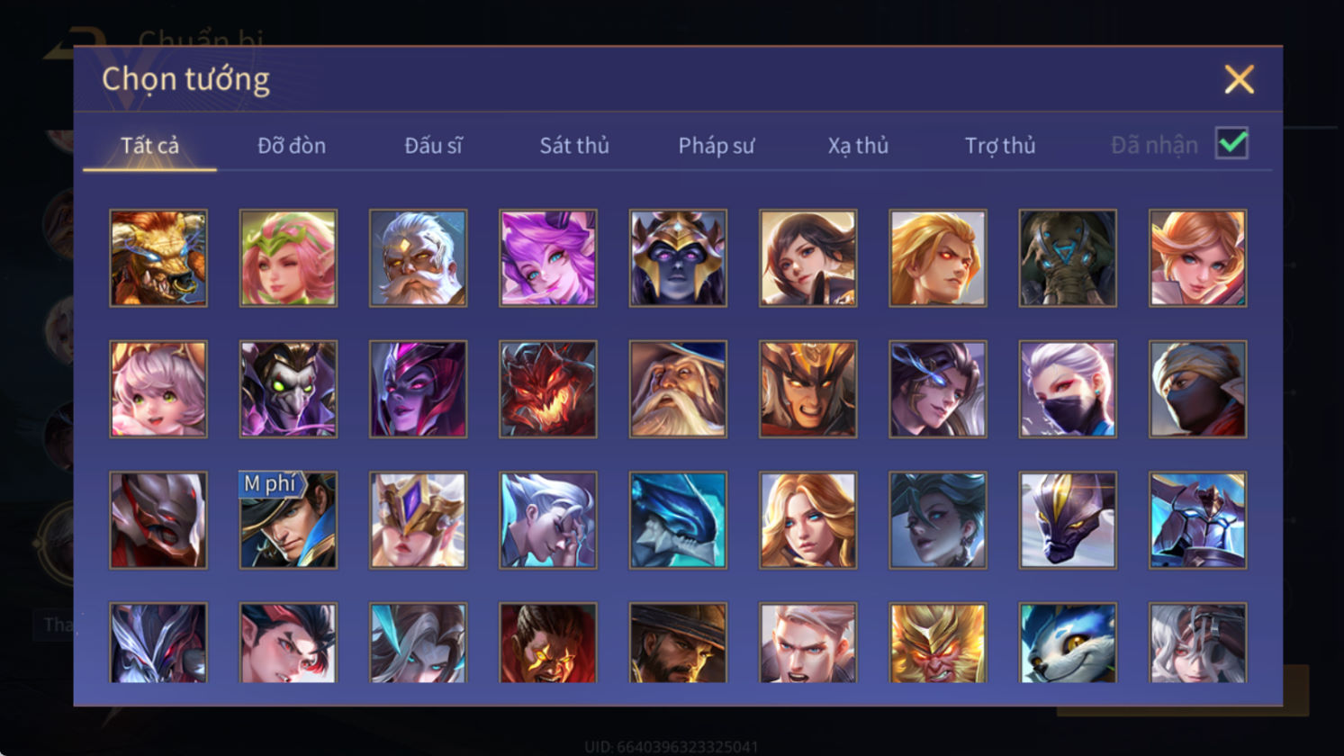Open the 'Sát thủ' tab

(x=574, y=145)
